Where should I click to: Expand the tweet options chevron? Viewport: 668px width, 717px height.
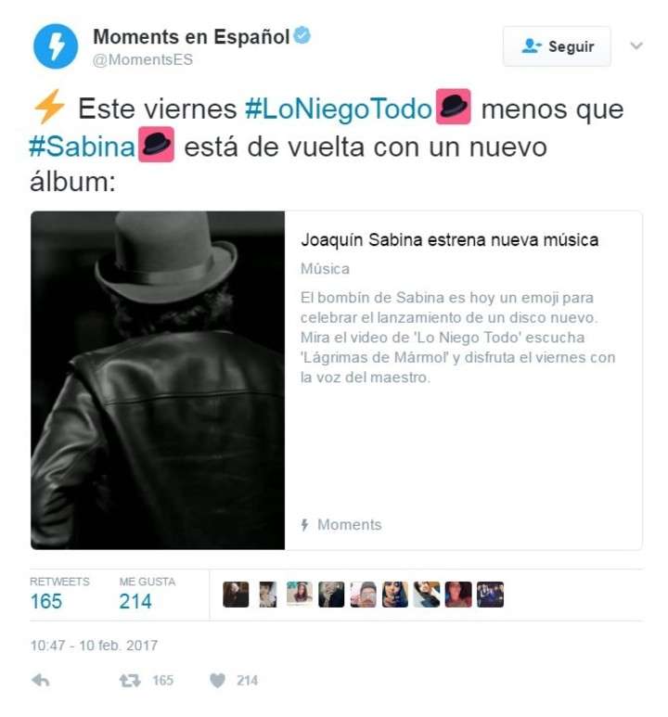[x=636, y=45]
